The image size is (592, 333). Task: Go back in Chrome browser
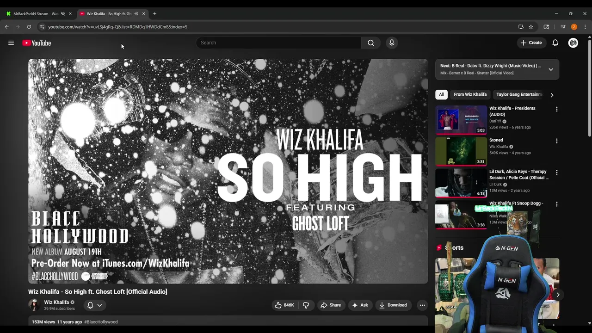(7, 27)
